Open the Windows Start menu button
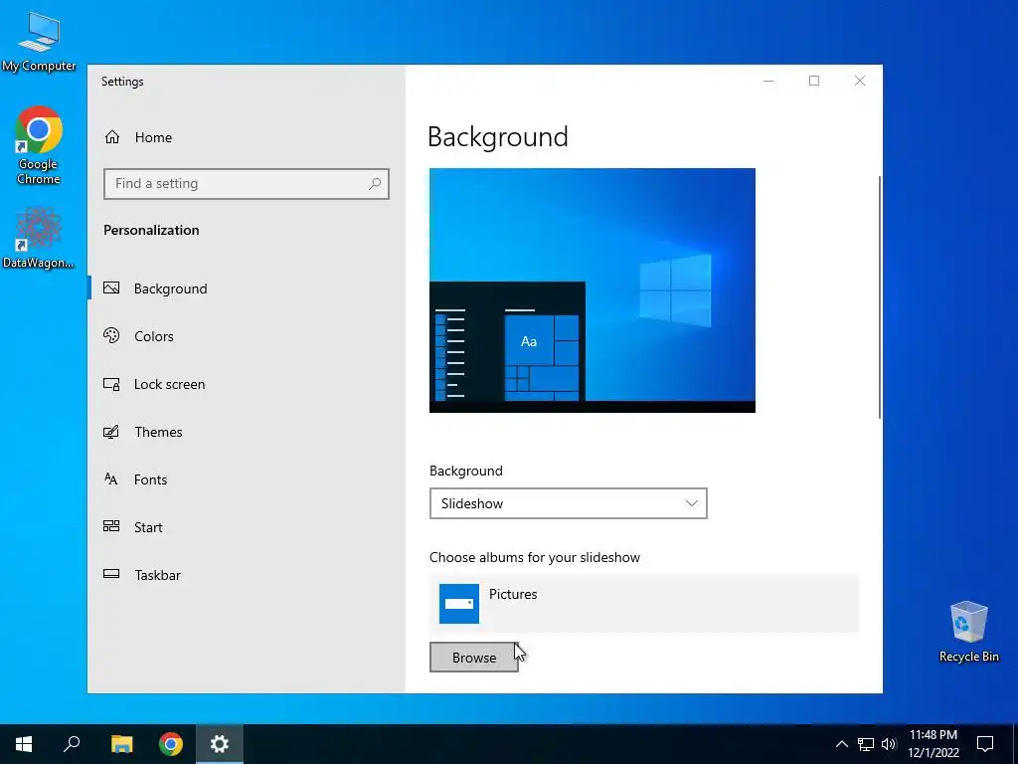 pyautogui.click(x=24, y=744)
